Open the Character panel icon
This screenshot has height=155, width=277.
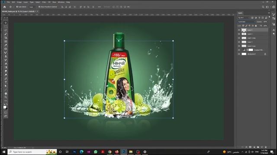point(274,30)
